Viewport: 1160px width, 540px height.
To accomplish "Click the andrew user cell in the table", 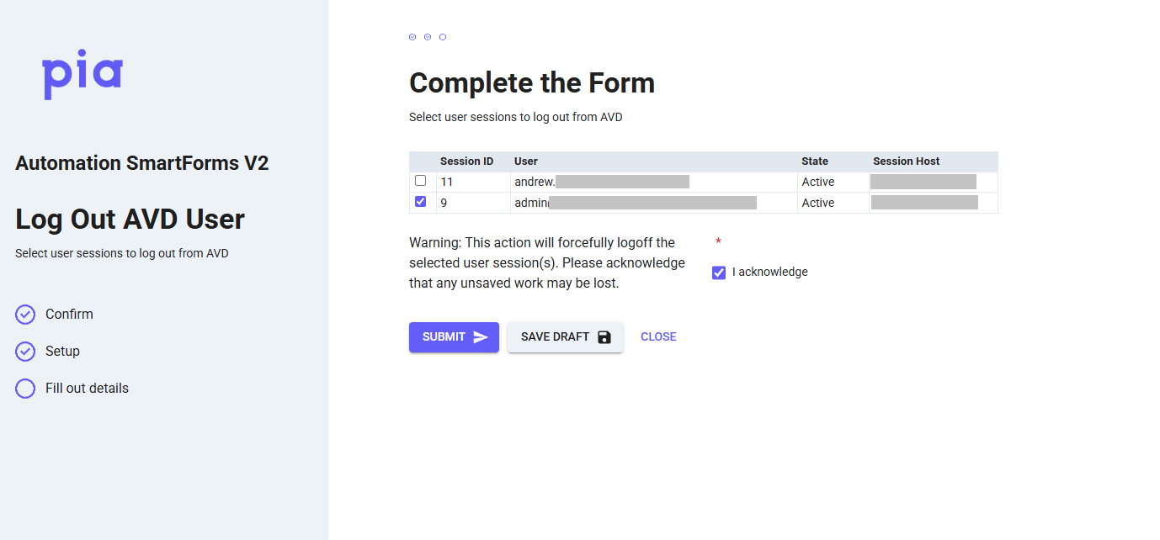I will [534, 182].
